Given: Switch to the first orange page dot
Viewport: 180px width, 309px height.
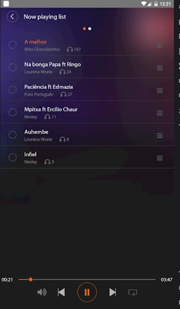Looking at the screenshot, I should click(85, 29).
